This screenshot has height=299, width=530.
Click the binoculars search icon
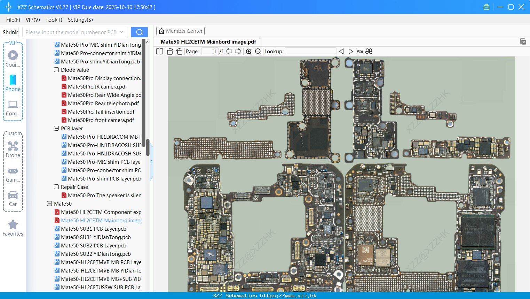369,51
